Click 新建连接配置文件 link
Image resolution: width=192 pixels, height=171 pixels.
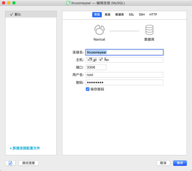(25, 148)
